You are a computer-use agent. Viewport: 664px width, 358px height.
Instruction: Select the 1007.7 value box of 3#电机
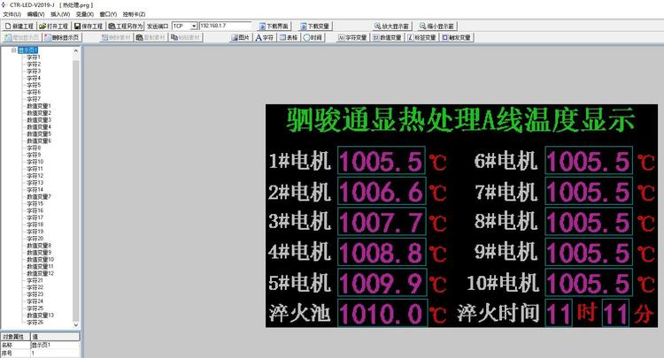(x=381, y=222)
